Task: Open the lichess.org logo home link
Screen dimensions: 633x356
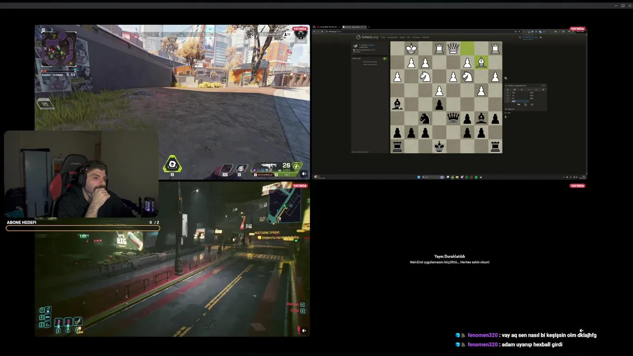Action: click(367, 37)
